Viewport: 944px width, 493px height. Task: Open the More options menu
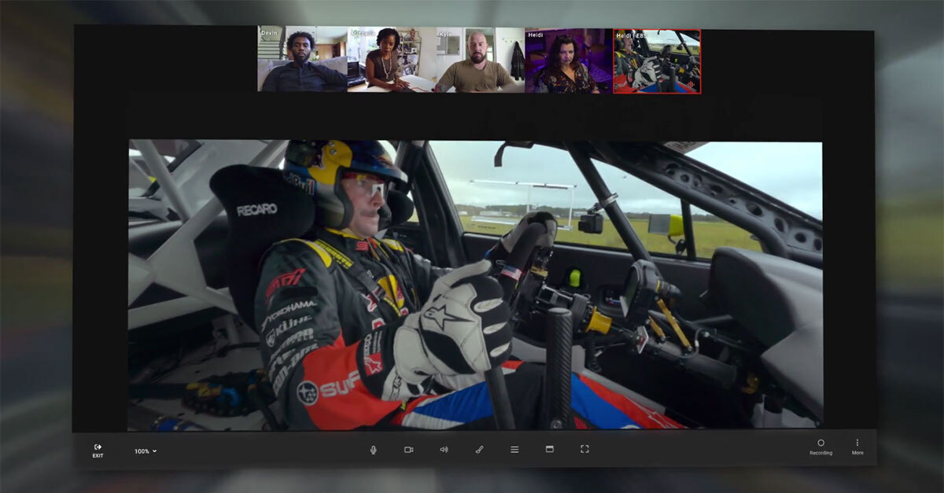point(857,446)
